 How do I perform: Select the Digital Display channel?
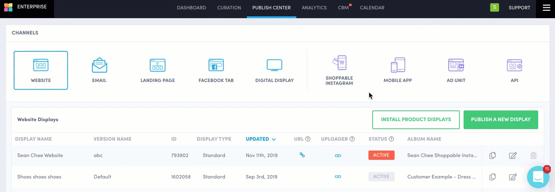click(274, 66)
